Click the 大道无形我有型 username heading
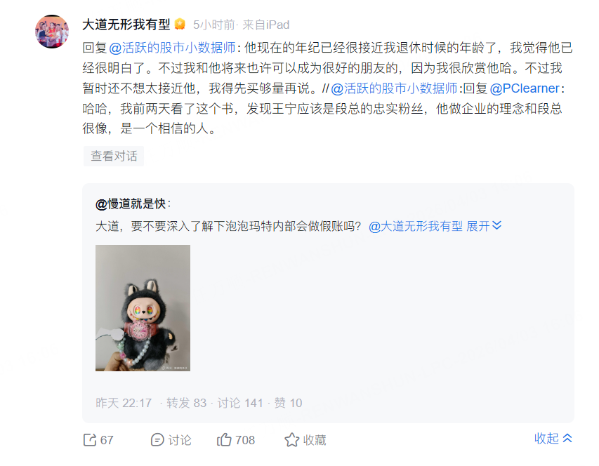The width and height of the screenshot is (599, 466). point(126,25)
